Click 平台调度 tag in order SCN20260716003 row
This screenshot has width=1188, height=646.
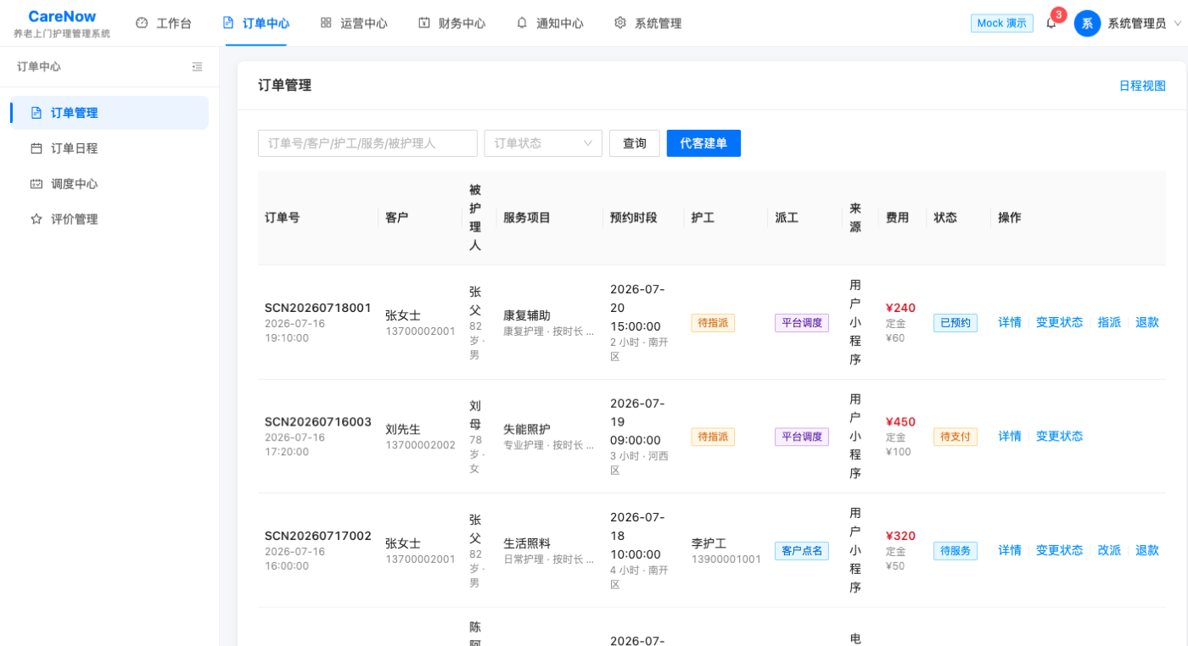802,437
